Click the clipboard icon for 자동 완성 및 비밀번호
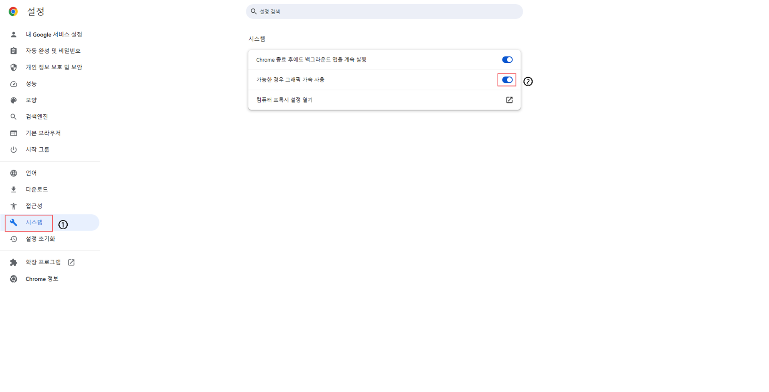This screenshot has width=769, height=392. coord(13,51)
